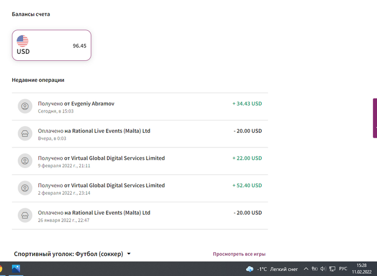Open the volume speaker tray icon

point(323,269)
